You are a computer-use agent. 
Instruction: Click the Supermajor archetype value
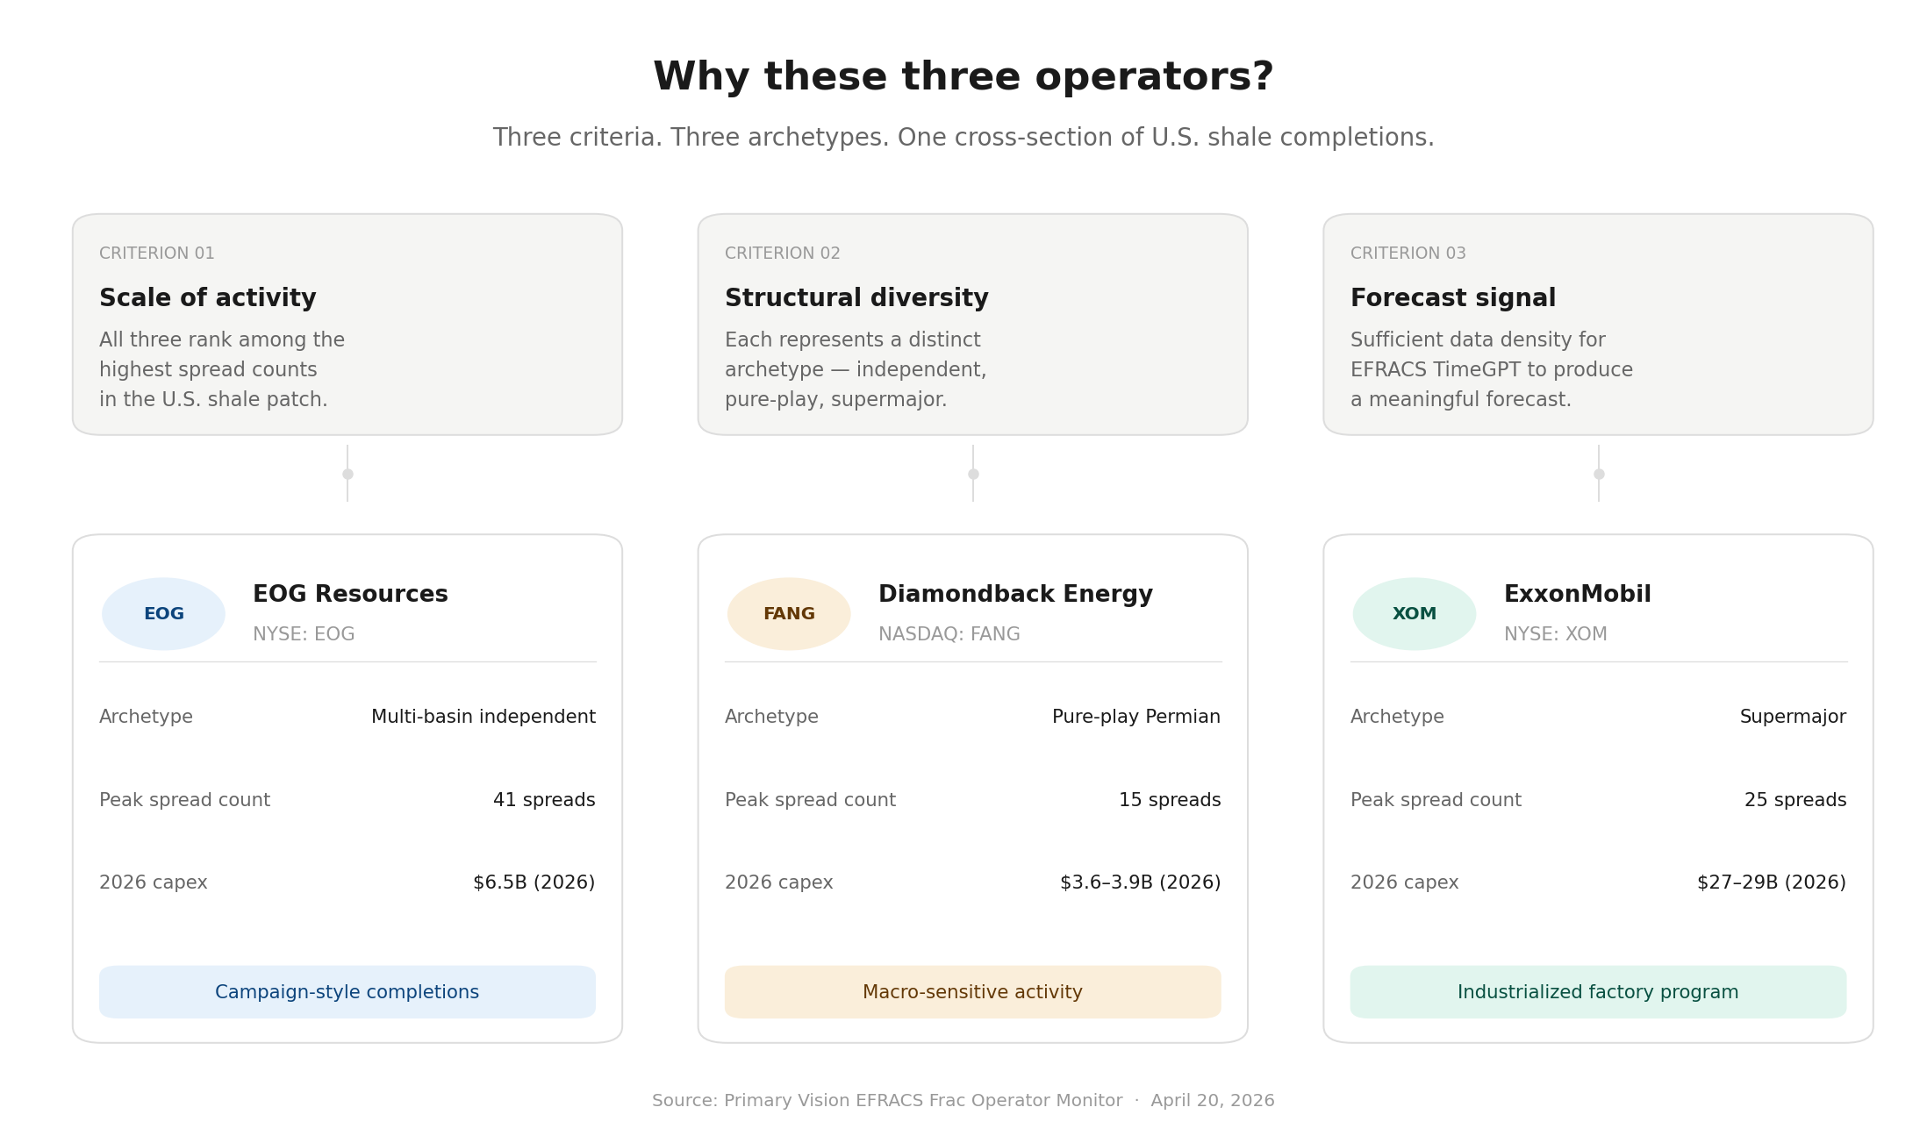pos(1793,717)
